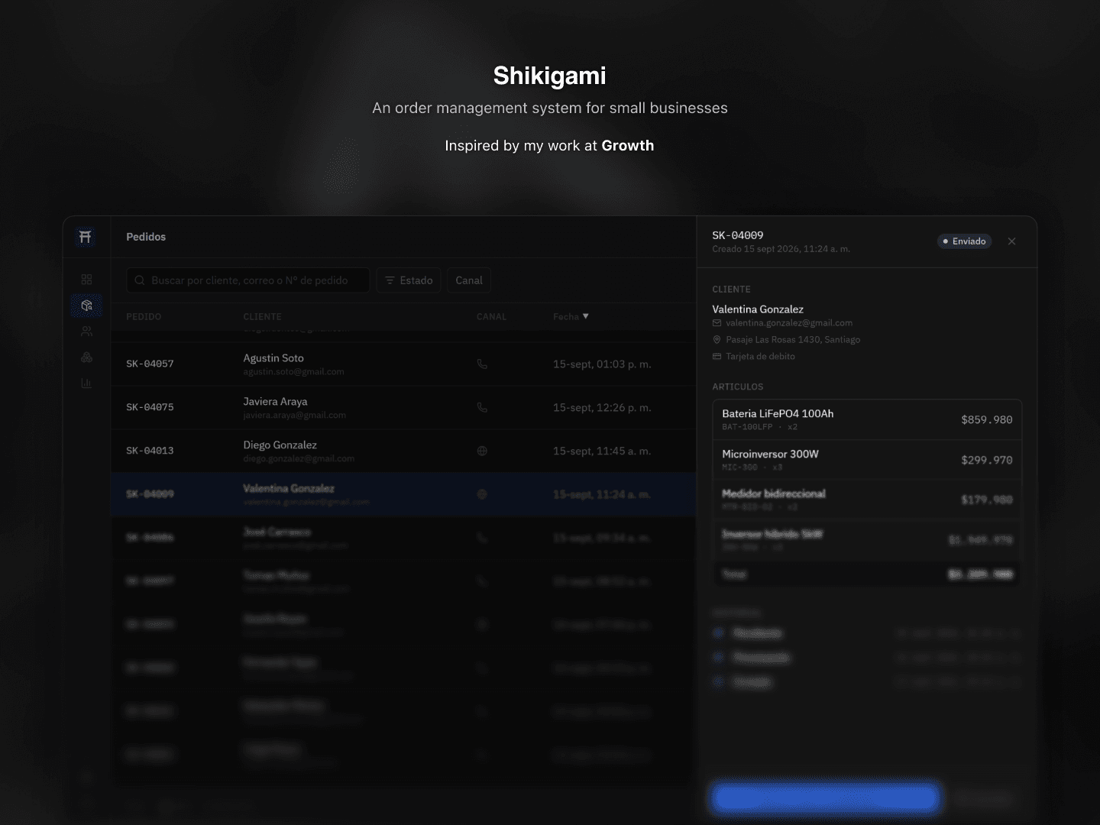This screenshot has width=1100, height=825.
Task: Close the SK-04009 order detail panel
Action: click(x=1012, y=241)
